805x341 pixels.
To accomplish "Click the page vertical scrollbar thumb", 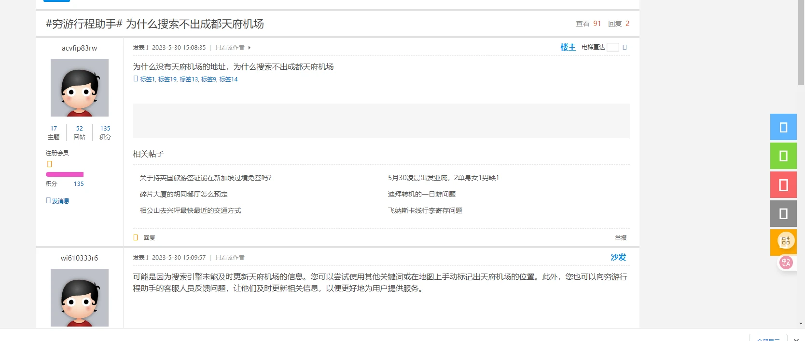I will click(x=801, y=43).
